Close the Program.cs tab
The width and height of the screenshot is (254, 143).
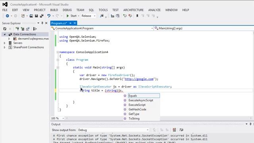75,23
